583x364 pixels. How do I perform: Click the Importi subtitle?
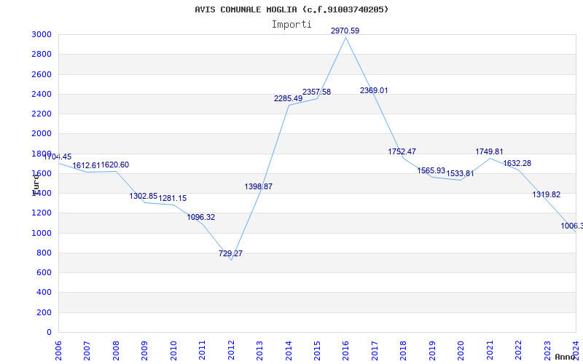pyautogui.click(x=291, y=24)
